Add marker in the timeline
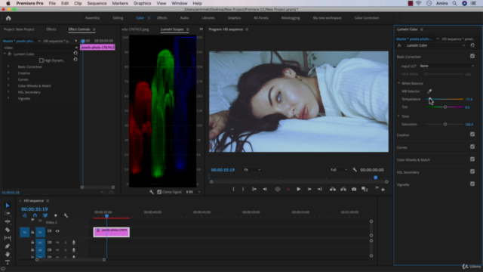 pyautogui.click(x=55, y=215)
